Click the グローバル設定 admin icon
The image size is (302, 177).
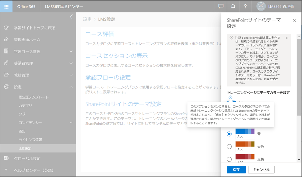[6, 158]
